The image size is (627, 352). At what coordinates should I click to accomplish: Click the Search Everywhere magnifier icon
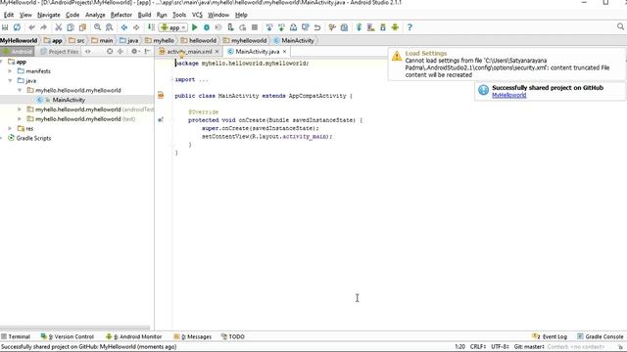click(x=620, y=26)
